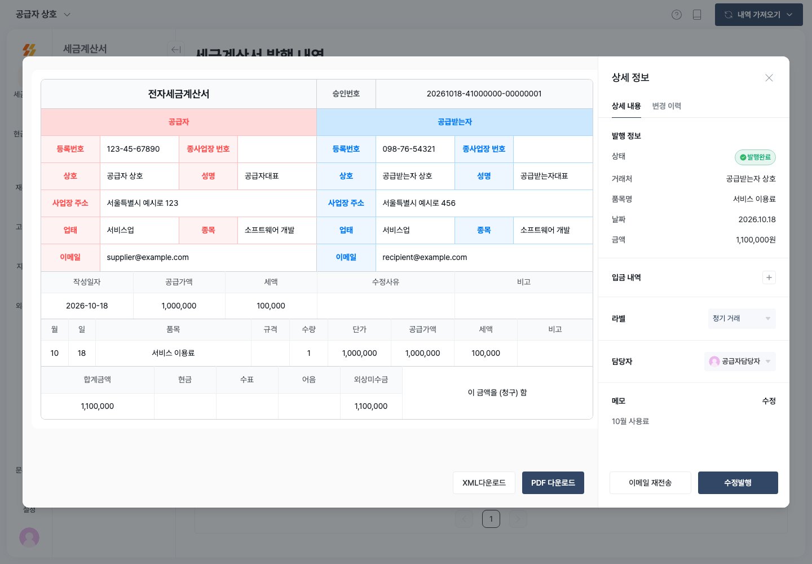Click supplier@example.com email cell
812x564 pixels.
click(x=208, y=257)
